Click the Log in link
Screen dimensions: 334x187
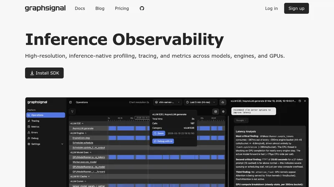coord(271,8)
